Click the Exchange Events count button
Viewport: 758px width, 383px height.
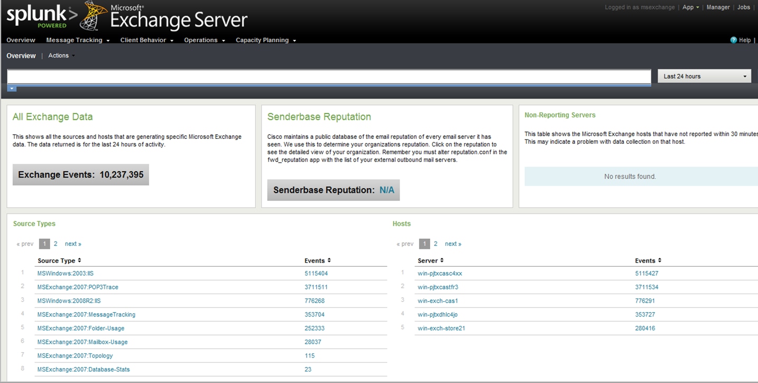pos(81,175)
